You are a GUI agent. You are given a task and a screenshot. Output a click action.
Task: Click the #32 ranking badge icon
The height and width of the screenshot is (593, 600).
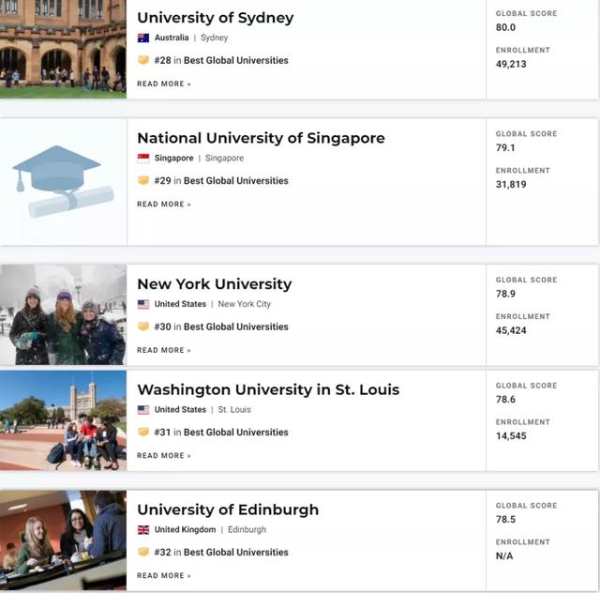point(143,553)
